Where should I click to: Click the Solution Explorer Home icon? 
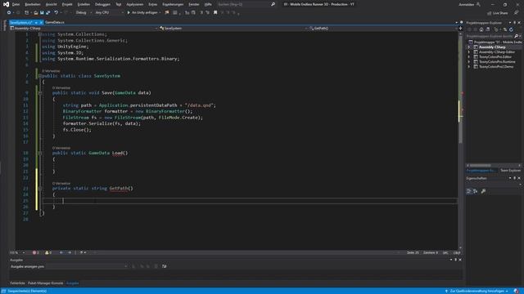[481, 29]
